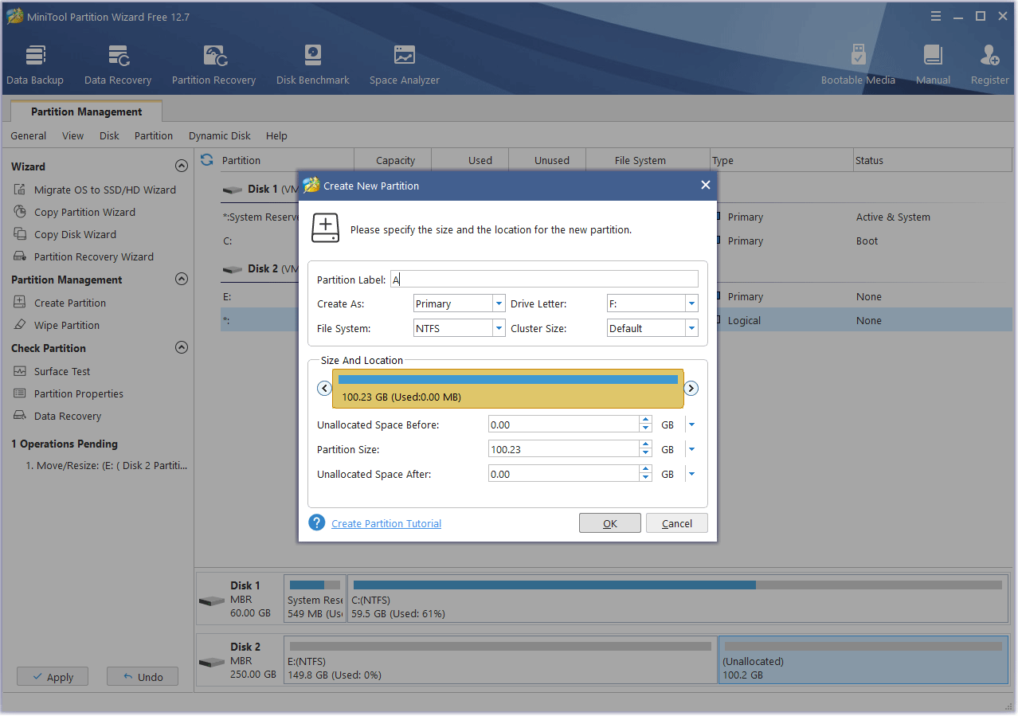Open the Create Partition Tutorial link
This screenshot has width=1018, height=716.
(386, 523)
